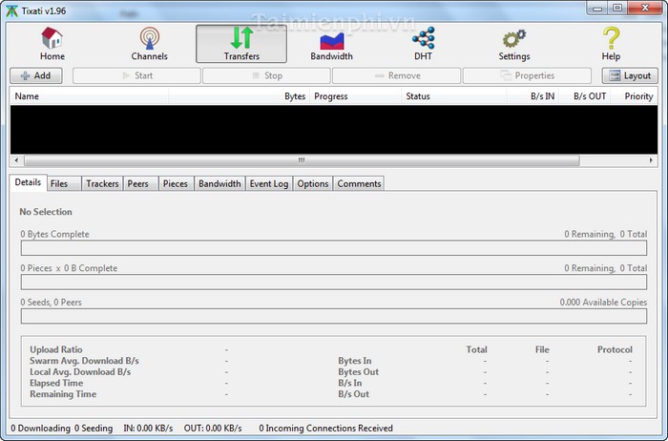Viewport: 668px width, 441px height.
Task: Click the Add transfer button
Action: tap(36, 75)
